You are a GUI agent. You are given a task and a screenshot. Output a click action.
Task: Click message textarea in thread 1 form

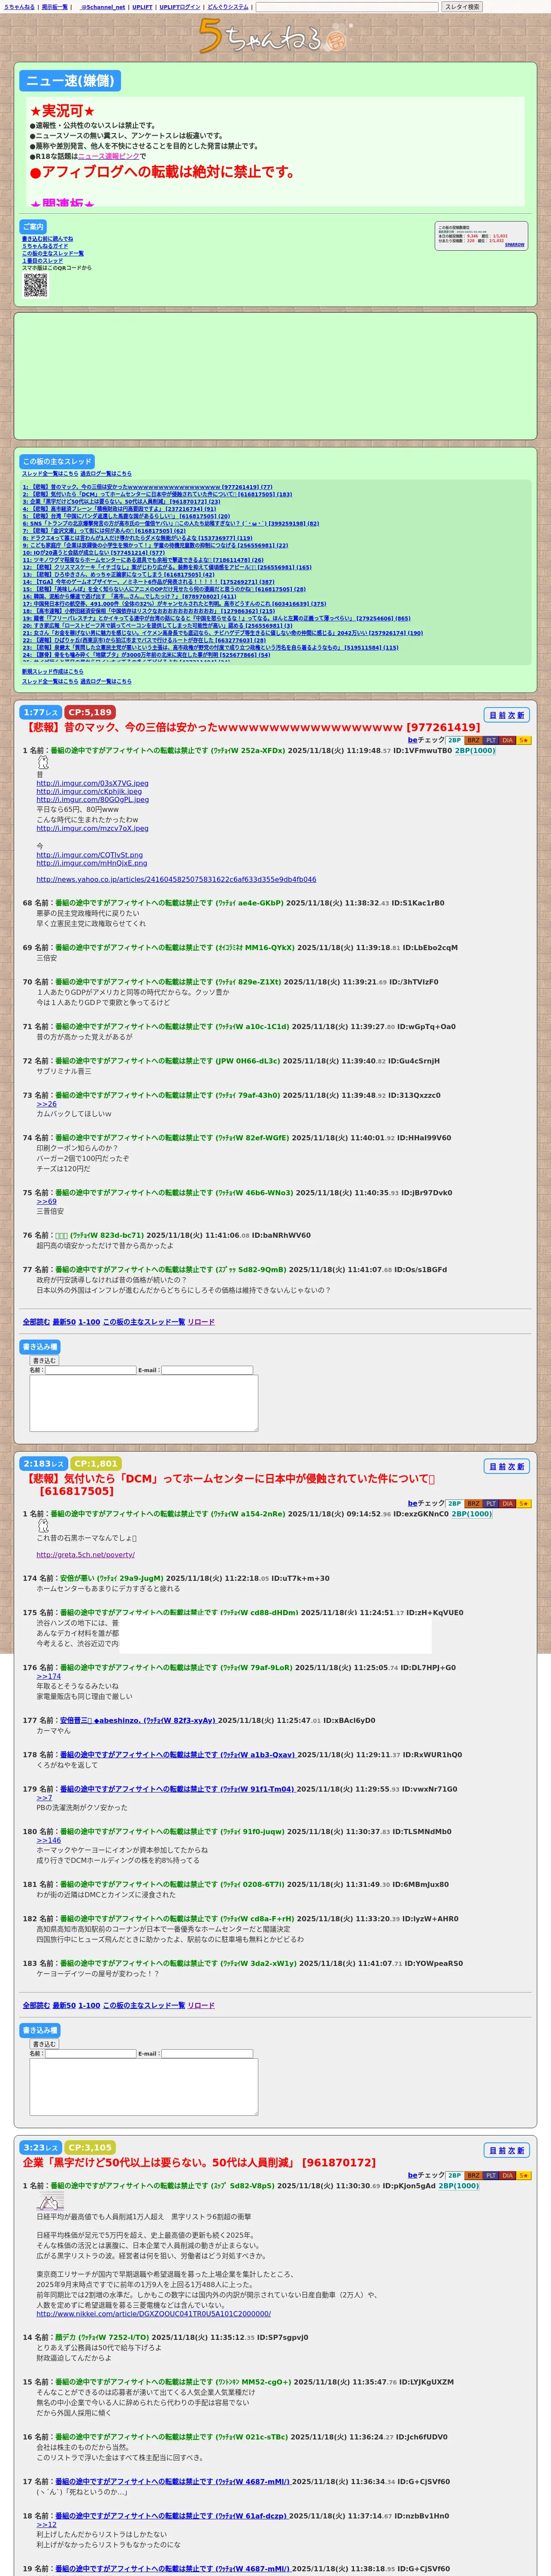tap(144, 1403)
